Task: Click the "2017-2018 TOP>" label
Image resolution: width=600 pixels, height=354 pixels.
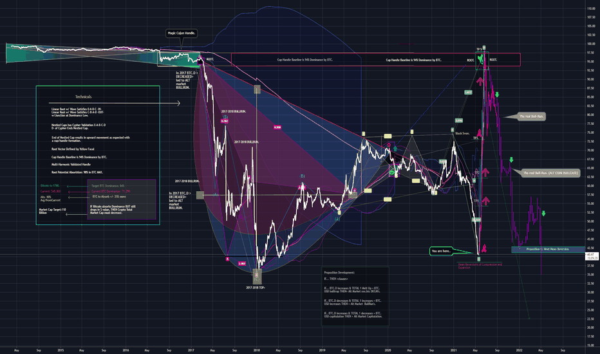Action: point(256,288)
